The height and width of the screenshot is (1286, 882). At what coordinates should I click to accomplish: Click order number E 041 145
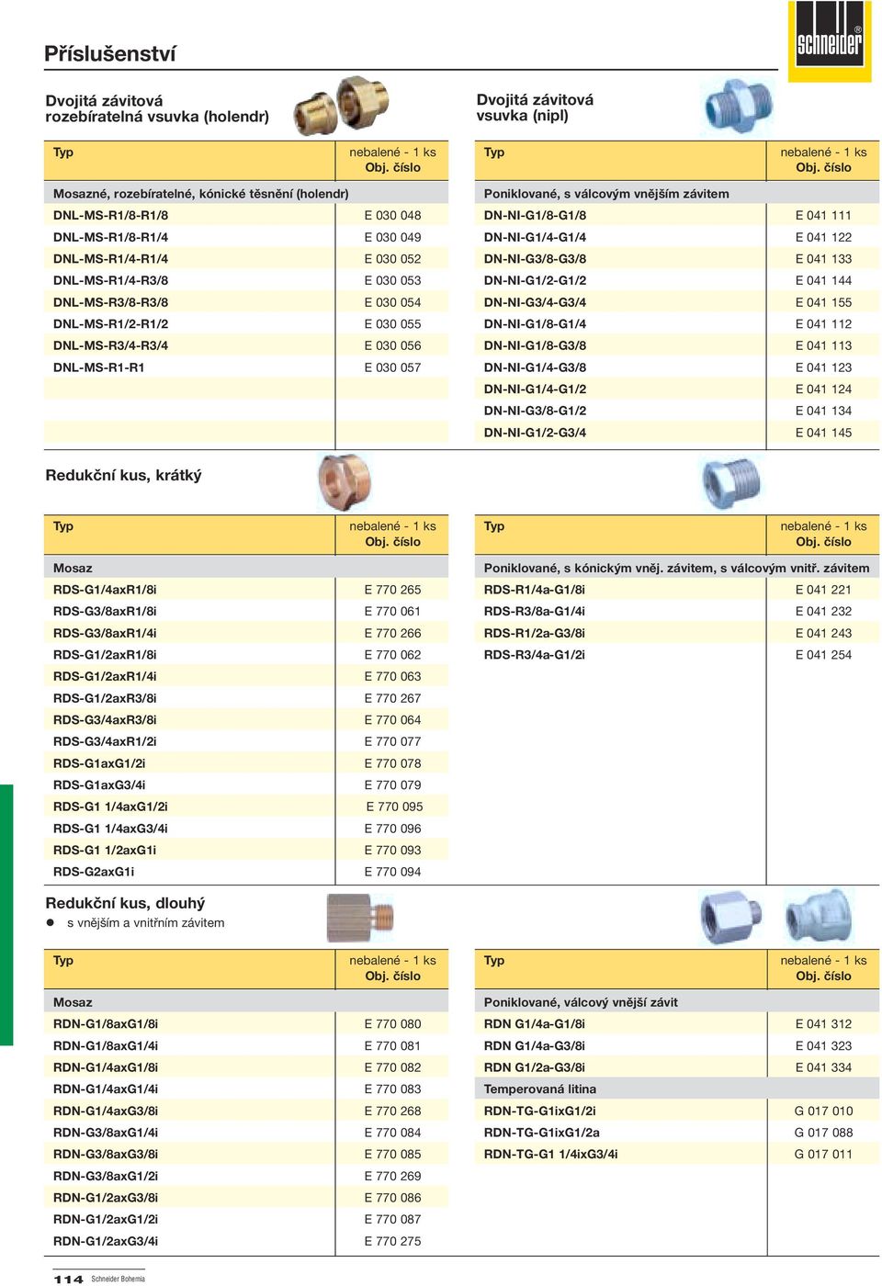(x=823, y=433)
